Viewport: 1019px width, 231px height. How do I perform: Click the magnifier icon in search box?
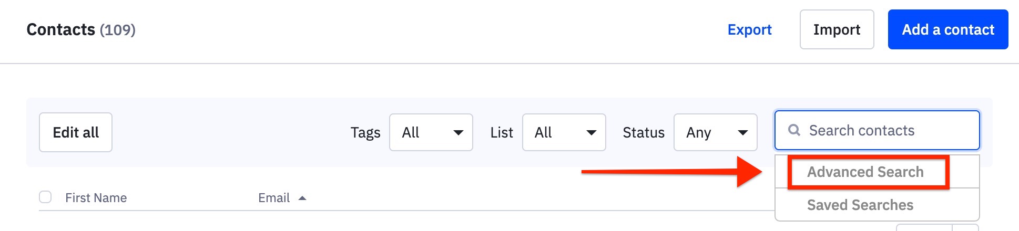tap(794, 130)
